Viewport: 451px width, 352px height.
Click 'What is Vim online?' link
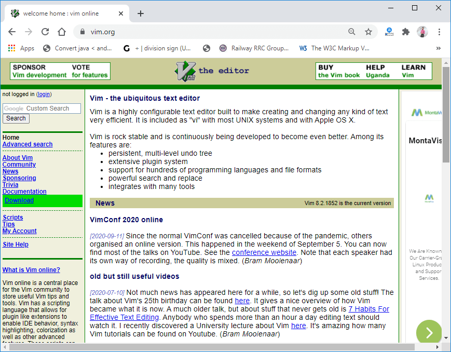click(x=31, y=269)
